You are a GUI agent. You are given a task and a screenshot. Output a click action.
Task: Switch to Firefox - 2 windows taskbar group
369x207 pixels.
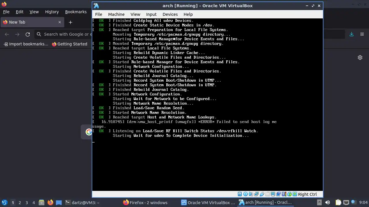click(x=145, y=202)
